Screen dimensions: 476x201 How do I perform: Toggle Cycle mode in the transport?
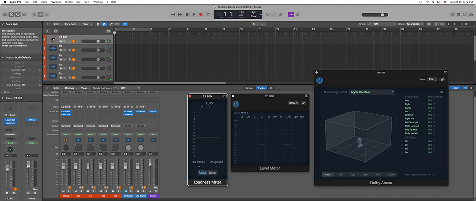(208, 14)
